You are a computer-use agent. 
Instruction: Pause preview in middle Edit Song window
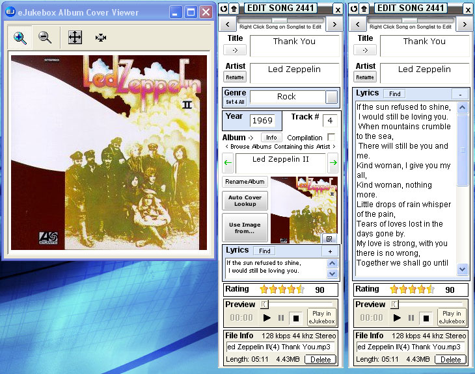[281, 318]
